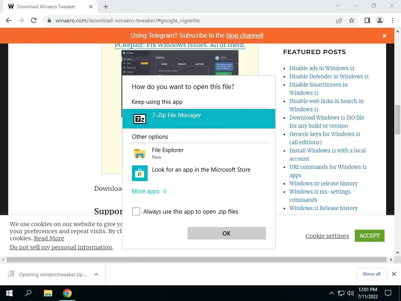
Task: Open Disable SmartScreen in Windows 11
Action: click(318, 89)
